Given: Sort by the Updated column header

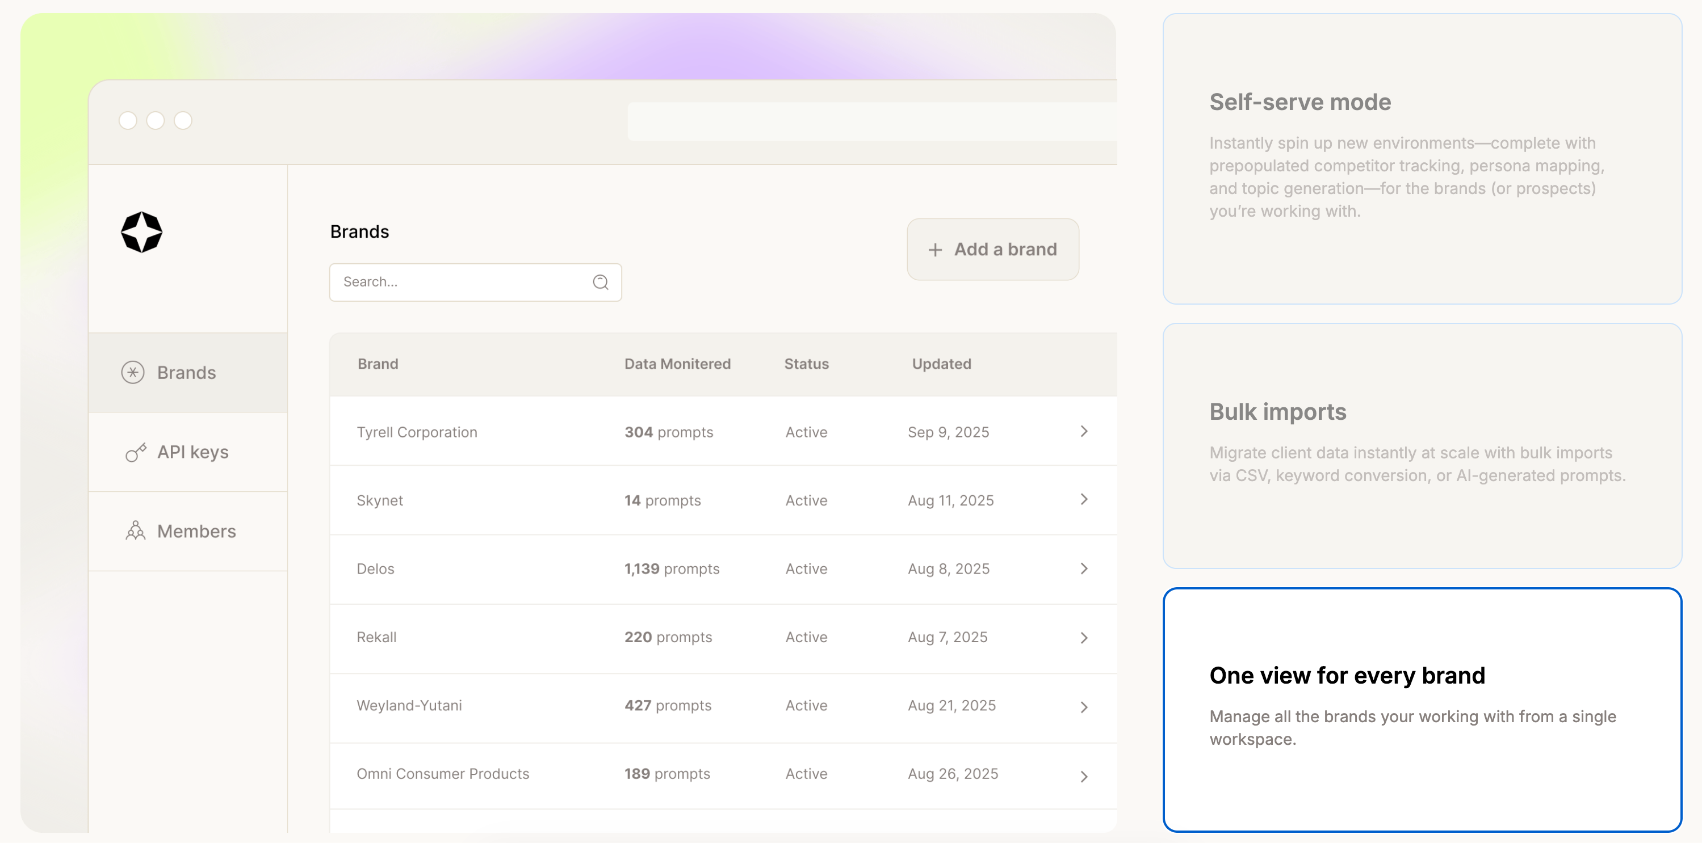Looking at the screenshot, I should tap(941, 364).
